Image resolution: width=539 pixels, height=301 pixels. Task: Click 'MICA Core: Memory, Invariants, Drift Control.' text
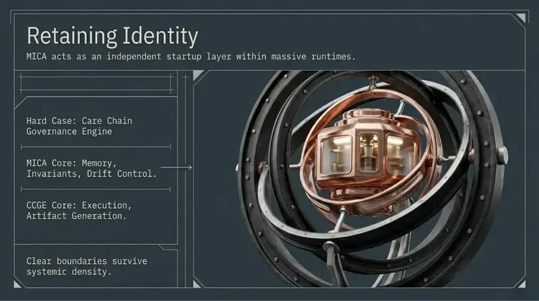pyautogui.click(x=92, y=168)
